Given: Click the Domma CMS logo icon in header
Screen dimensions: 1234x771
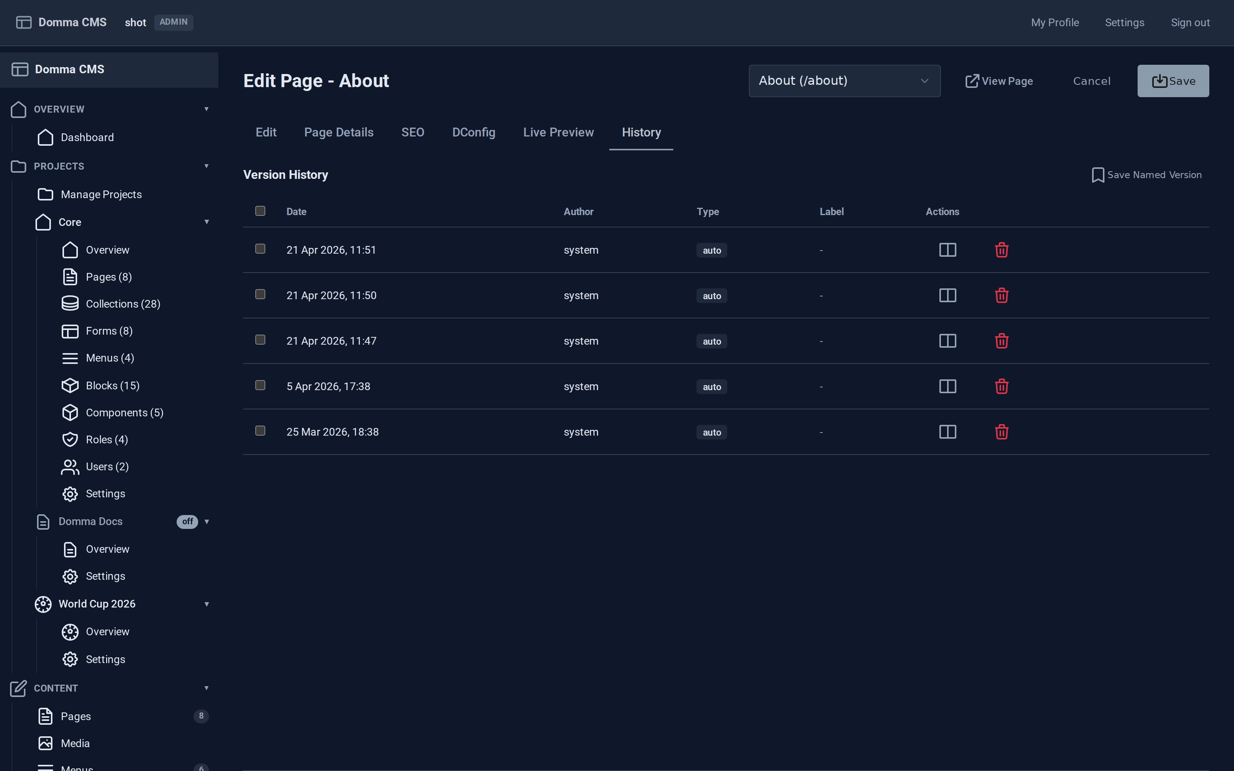Looking at the screenshot, I should 24,22.
